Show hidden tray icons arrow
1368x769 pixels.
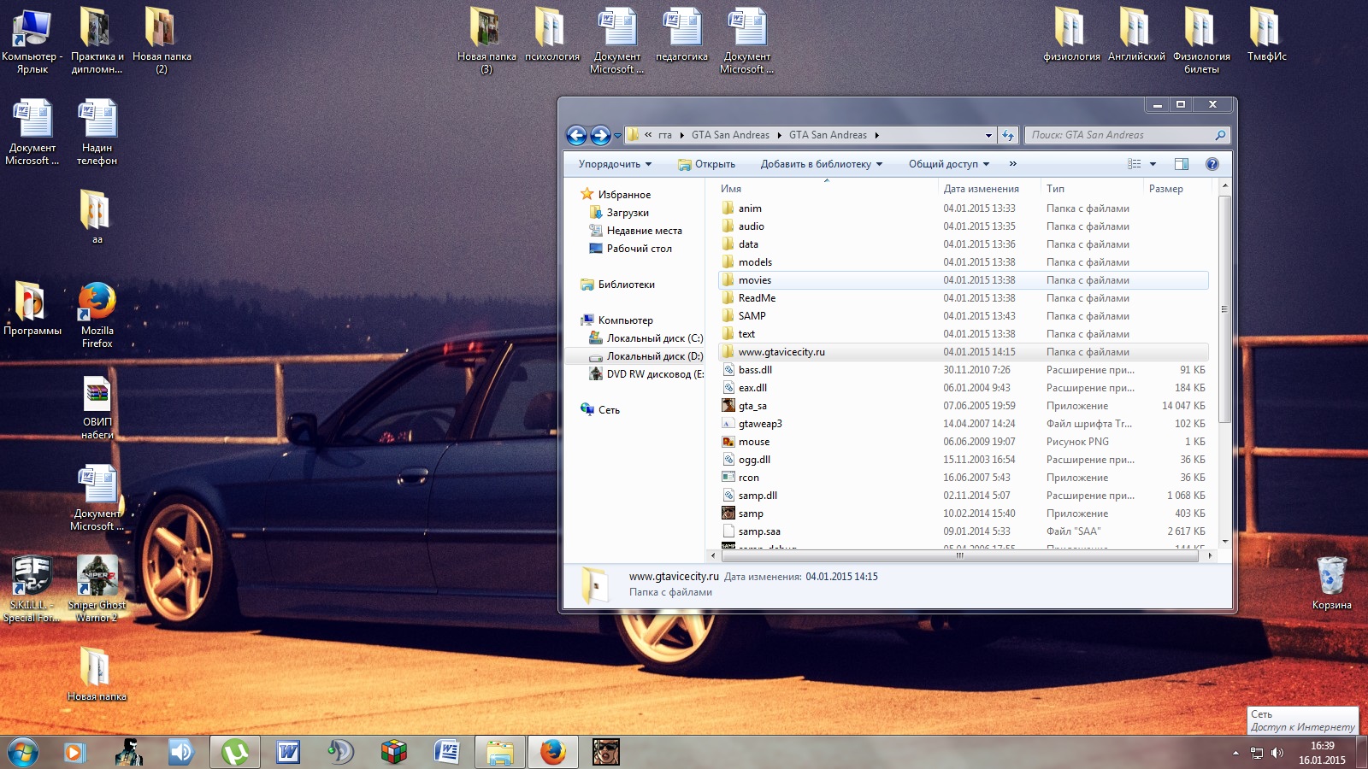coord(1235,753)
